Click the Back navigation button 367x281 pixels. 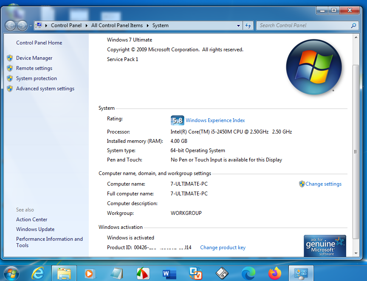tap(10, 25)
